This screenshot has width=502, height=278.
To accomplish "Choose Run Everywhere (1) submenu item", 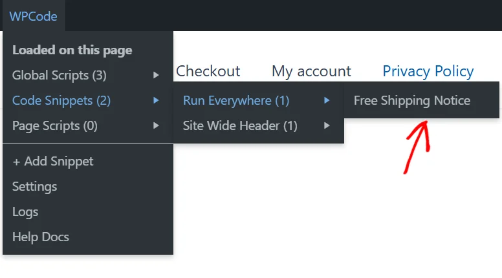I will [x=259, y=100].
